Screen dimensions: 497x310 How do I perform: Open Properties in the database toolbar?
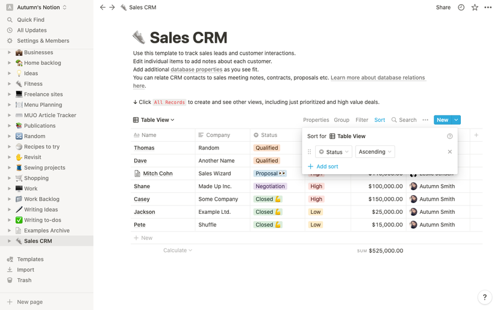pyautogui.click(x=316, y=120)
